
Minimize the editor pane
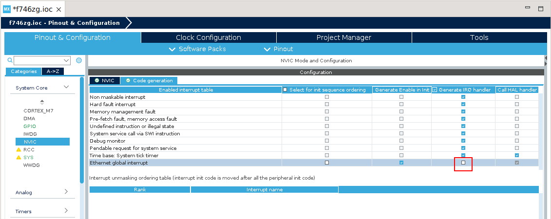pyautogui.click(x=528, y=9)
